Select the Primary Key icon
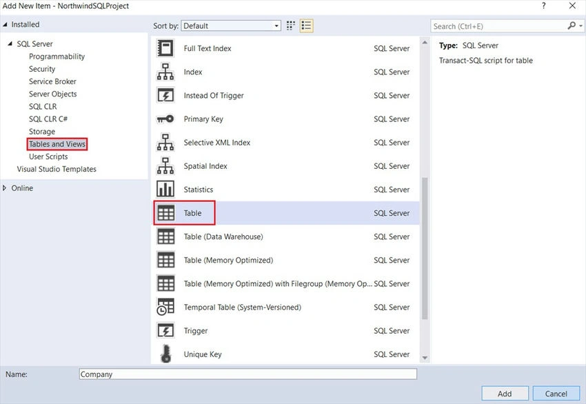The image size is (586, 404). click(165, 119)
